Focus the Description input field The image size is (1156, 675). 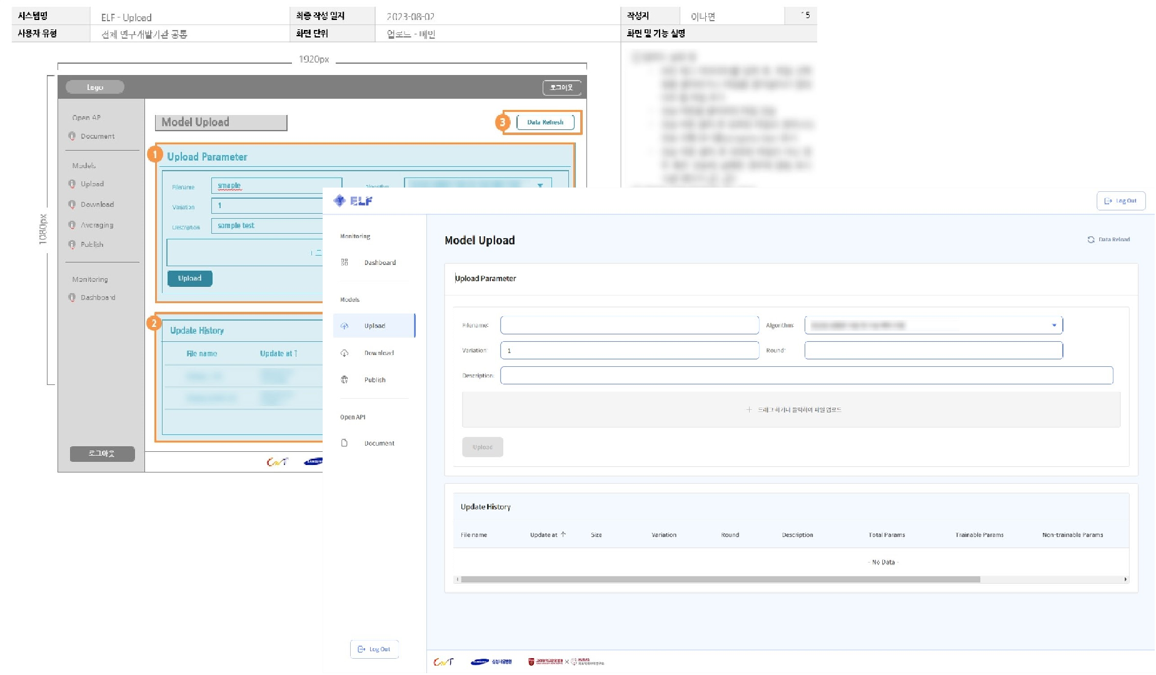coord(807,376)
